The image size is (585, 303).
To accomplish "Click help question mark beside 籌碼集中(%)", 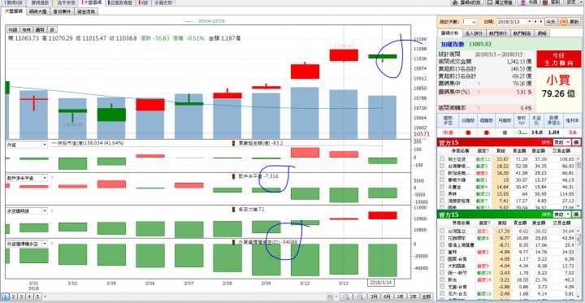I will 479,92.
